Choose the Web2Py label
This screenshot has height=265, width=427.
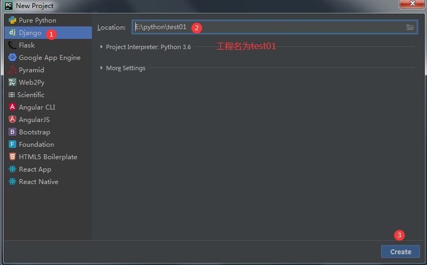click(31, 83)
